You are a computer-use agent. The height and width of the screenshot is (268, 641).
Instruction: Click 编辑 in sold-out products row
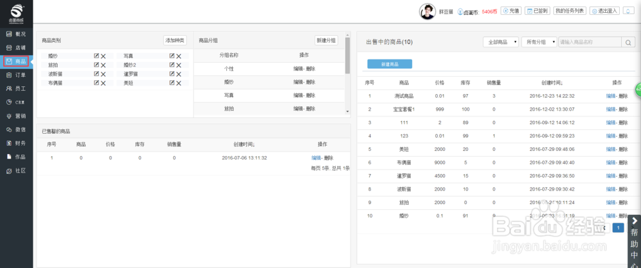click(x=316, y=158)
